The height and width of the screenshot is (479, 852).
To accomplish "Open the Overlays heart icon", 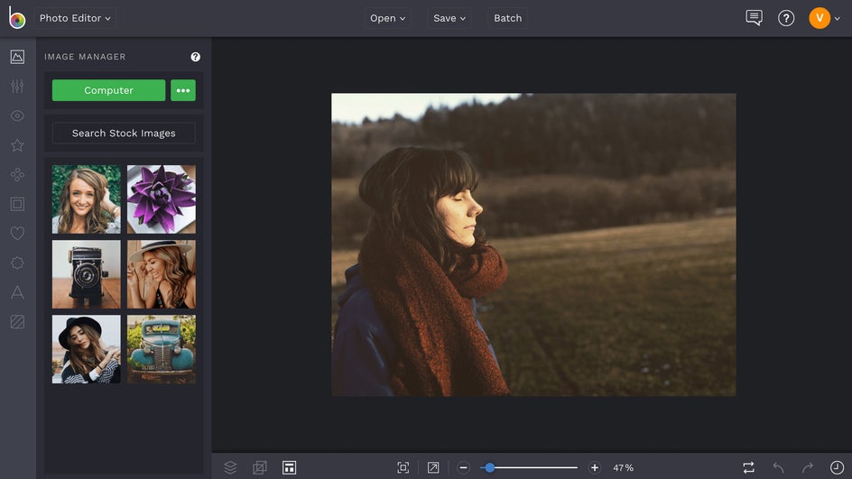I will pos(17,234).
